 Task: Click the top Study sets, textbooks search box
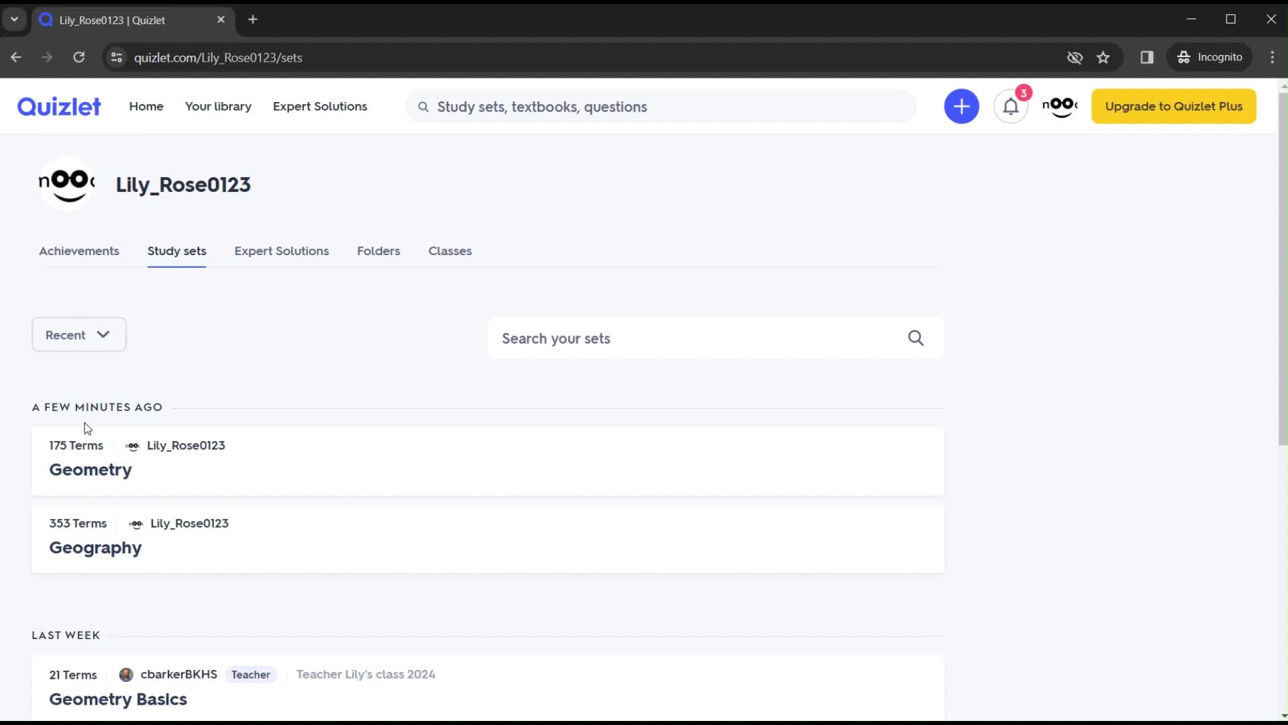click(x=661, y=107)
